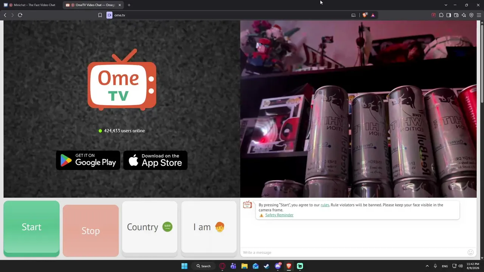484x272 pixels.
Task: Open Discord from the taskbar
Action: (x=278, y=266)
